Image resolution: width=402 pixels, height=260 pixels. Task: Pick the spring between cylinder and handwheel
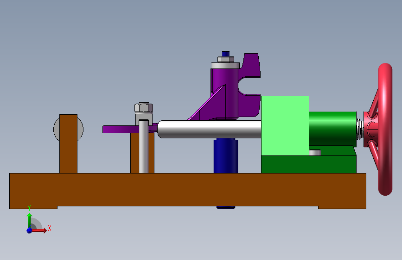[x=360, y=129]
